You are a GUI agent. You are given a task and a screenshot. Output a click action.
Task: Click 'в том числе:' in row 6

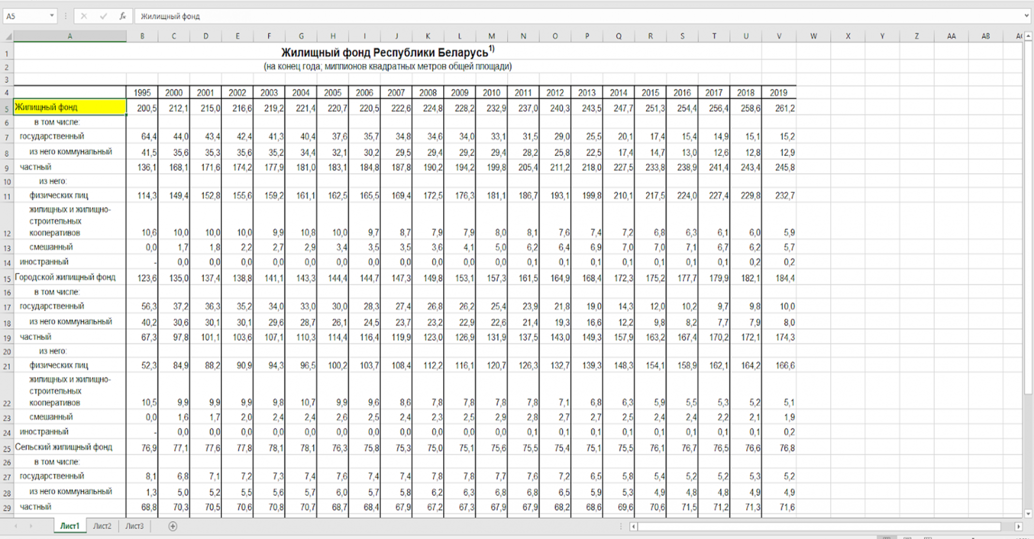(57, 122)
